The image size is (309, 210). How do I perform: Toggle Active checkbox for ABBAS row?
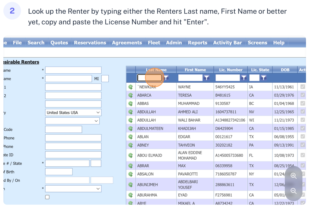tap(303, 103)
